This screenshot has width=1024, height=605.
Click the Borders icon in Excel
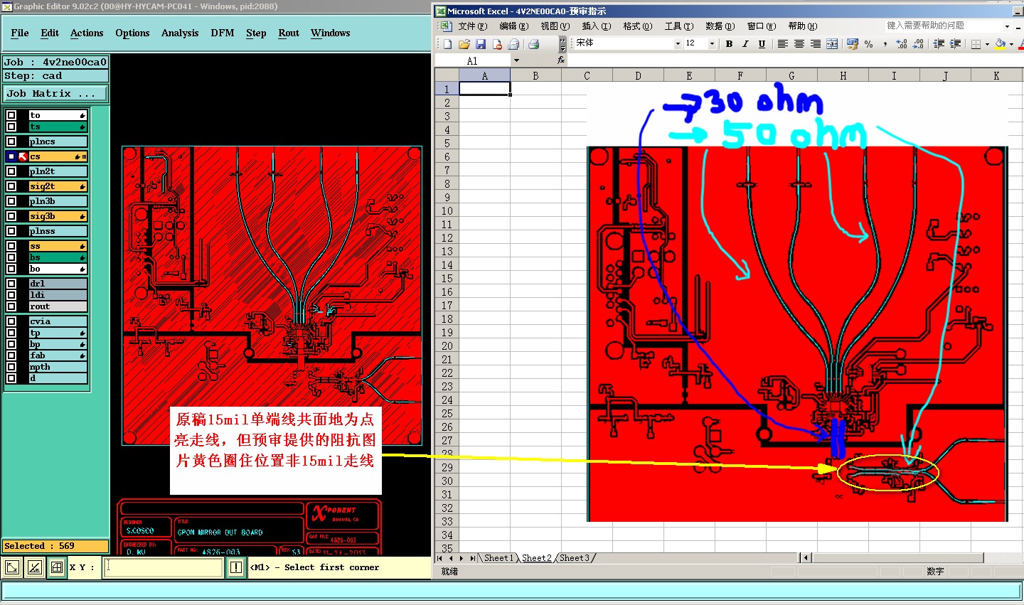click(x=976, y=44)
